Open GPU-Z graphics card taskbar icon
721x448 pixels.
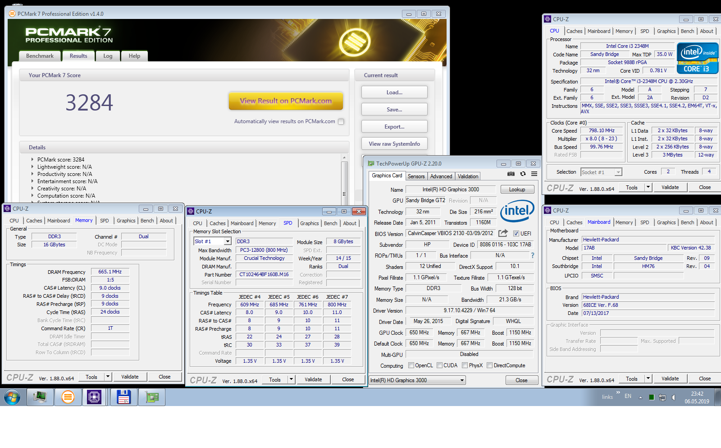click(152, 397)
